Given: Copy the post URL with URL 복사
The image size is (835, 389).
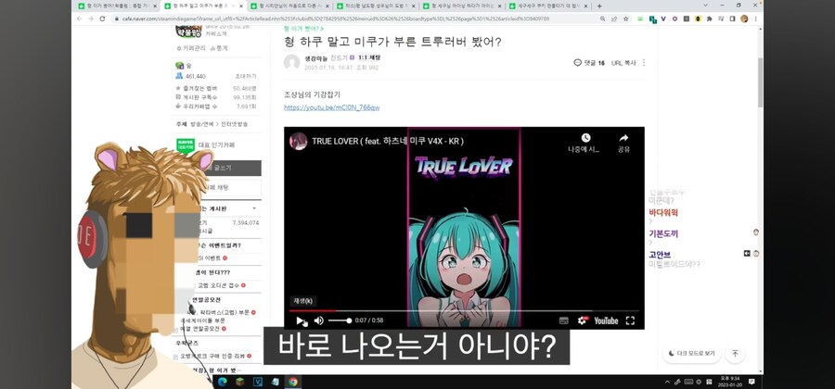Looking at the screenshot, I should (623, 63).
